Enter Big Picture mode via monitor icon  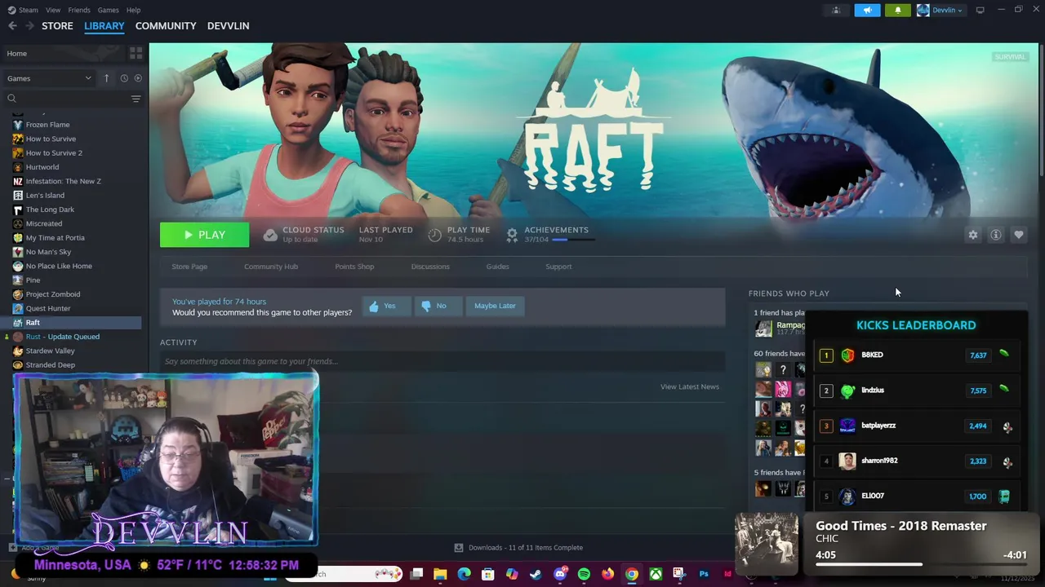(980, 10)
